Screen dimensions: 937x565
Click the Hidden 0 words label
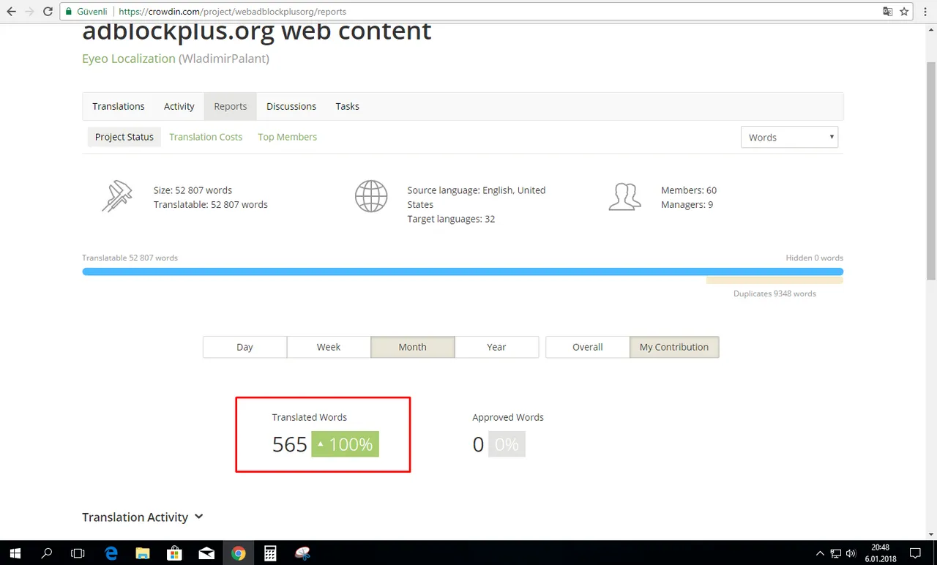(x=815, y=258)
